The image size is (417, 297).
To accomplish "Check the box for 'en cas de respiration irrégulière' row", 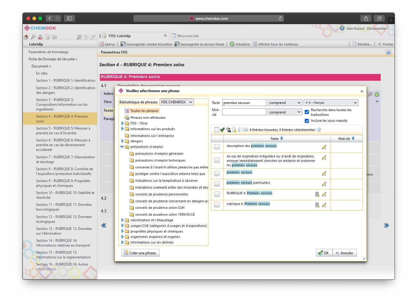I will pyautogui.click(x=217, y=160).
